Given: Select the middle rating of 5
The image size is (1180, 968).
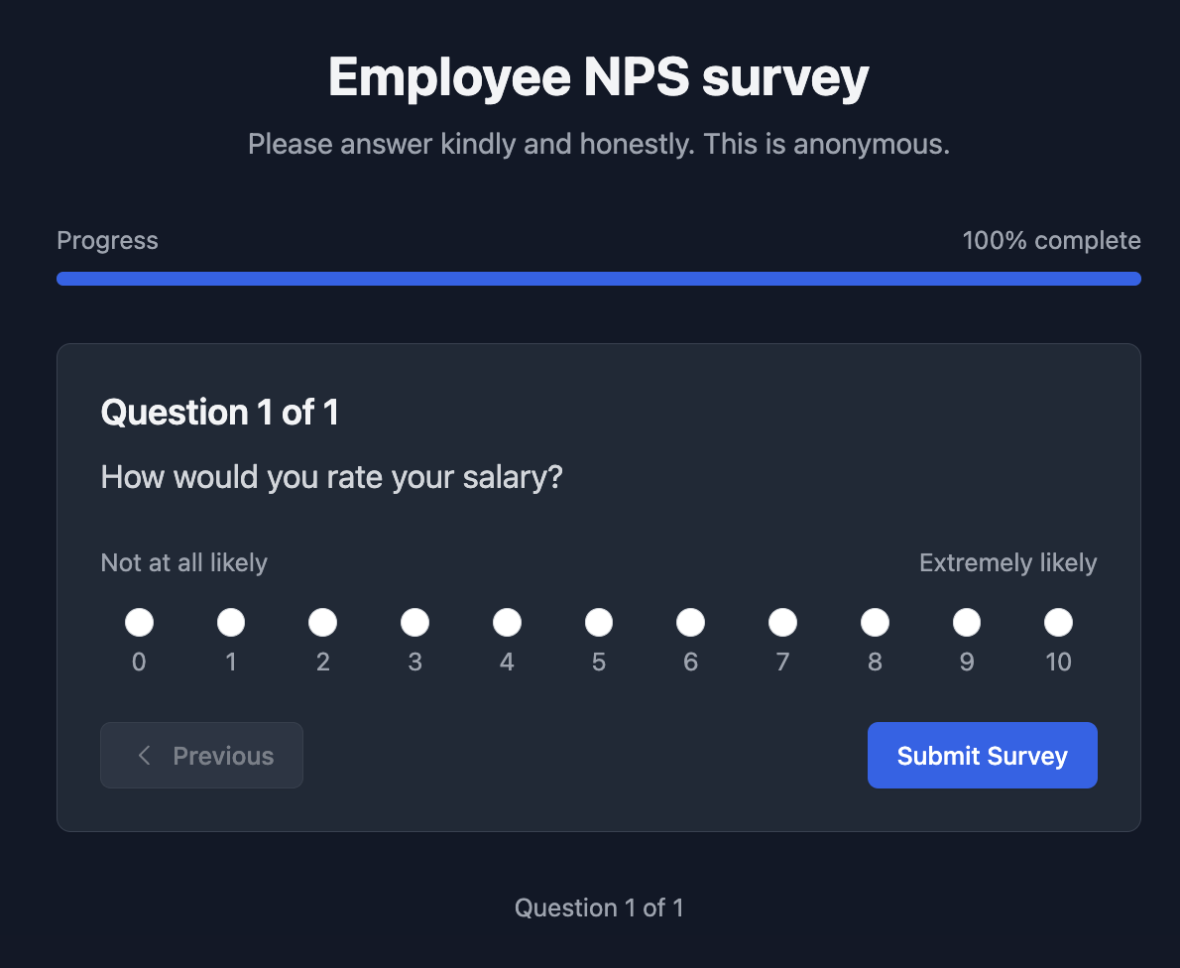Looking at the screenshot, I should point(599,622).
